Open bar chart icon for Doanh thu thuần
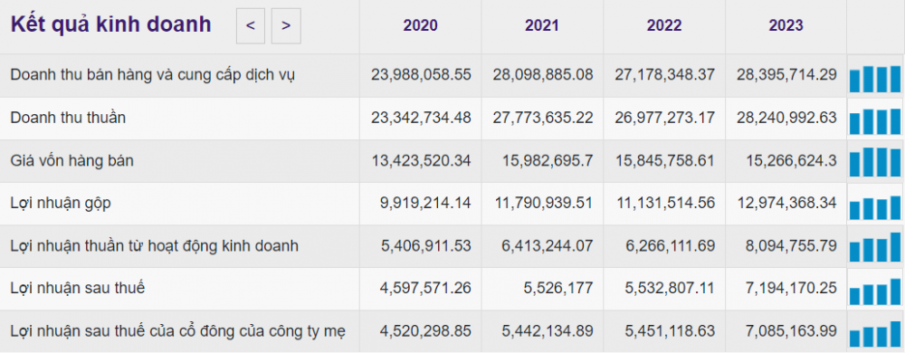905x353 pixels. [x=874, y=121]
